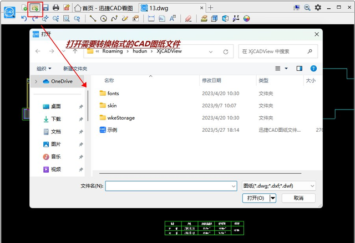Select 下载 in the navigation pane

pos(56,119)
